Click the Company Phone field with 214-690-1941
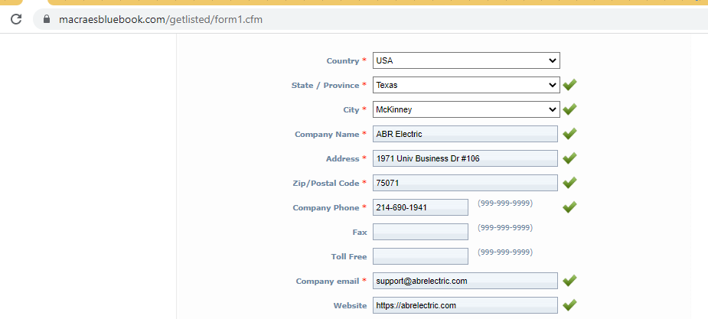 [x=420, y=207]
